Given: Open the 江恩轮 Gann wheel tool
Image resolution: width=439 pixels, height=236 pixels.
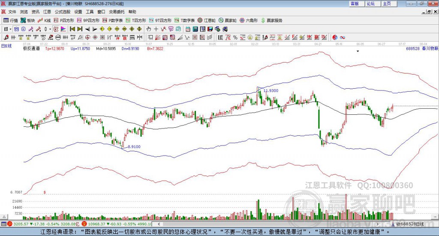Looking at the screenshot, I should click(207, 21).
